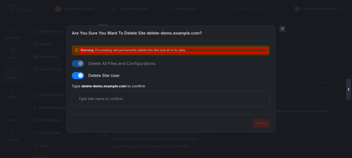Expand the docs-delete-server dropdown chevron
Viewport: 352px width, 158px height.
tap(156, 9)
